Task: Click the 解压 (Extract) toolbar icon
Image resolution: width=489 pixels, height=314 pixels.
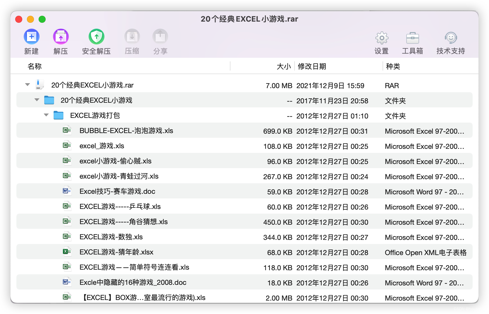Action: coord(61,37)
